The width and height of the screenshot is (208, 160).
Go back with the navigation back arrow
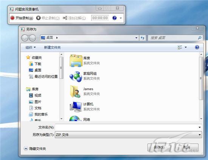pyautogui.click(x=25, y=38)
